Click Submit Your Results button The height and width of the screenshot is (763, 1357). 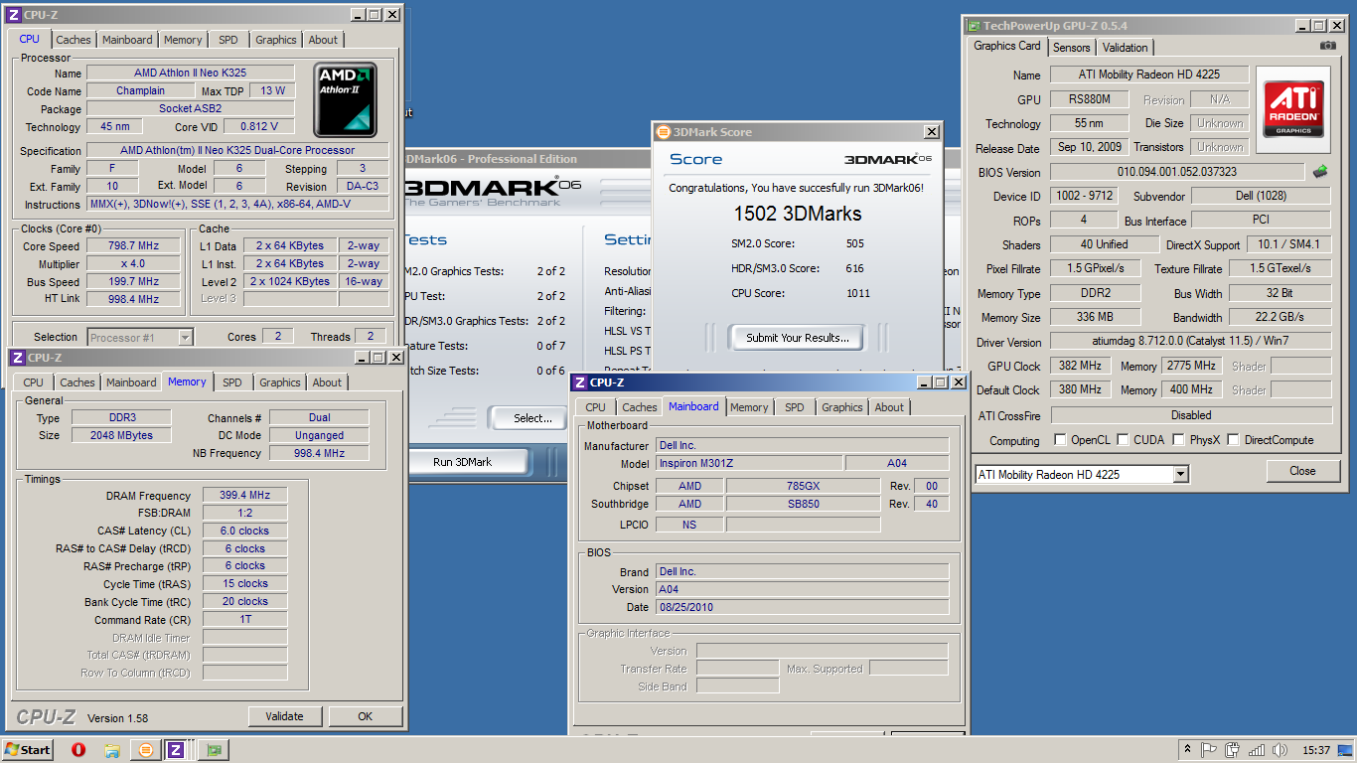point(798,338)
